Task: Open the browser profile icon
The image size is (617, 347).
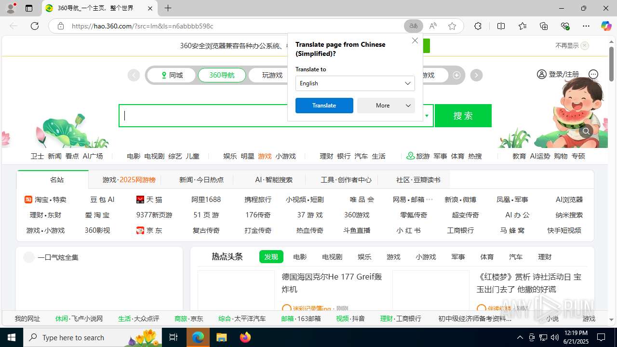Action: coord(11,8)
